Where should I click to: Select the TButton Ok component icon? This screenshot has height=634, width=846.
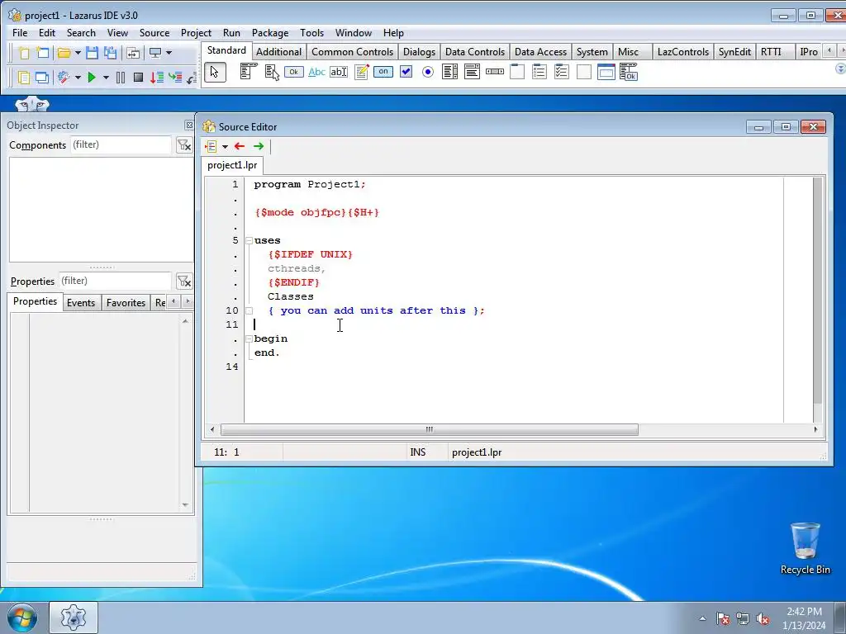(294, 72)
